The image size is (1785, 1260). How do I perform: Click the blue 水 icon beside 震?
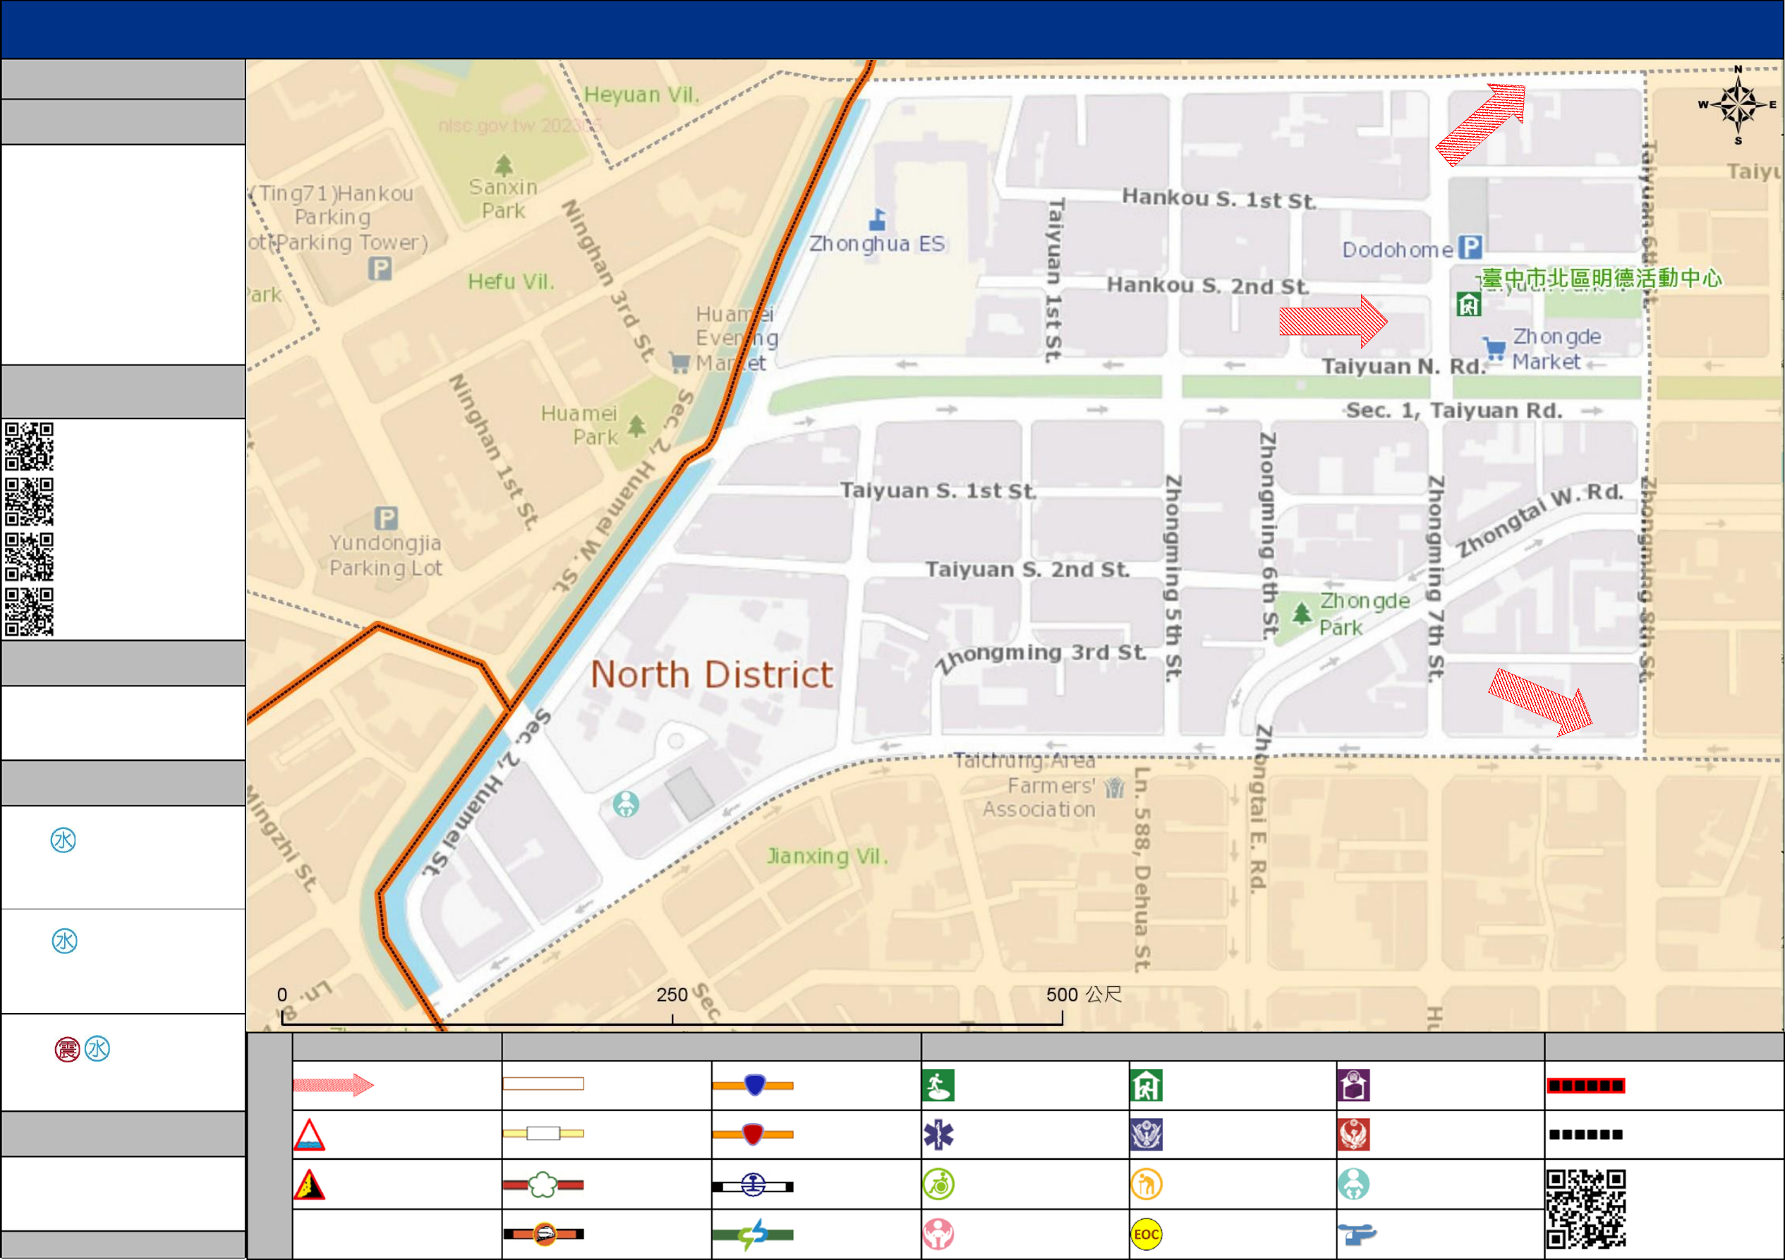pyautogui.click(x=97, y=1049)
